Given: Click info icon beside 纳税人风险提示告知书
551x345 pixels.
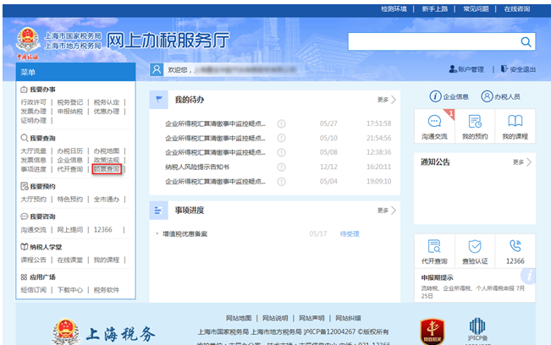Looking at the screenshot, I should 282,167.
